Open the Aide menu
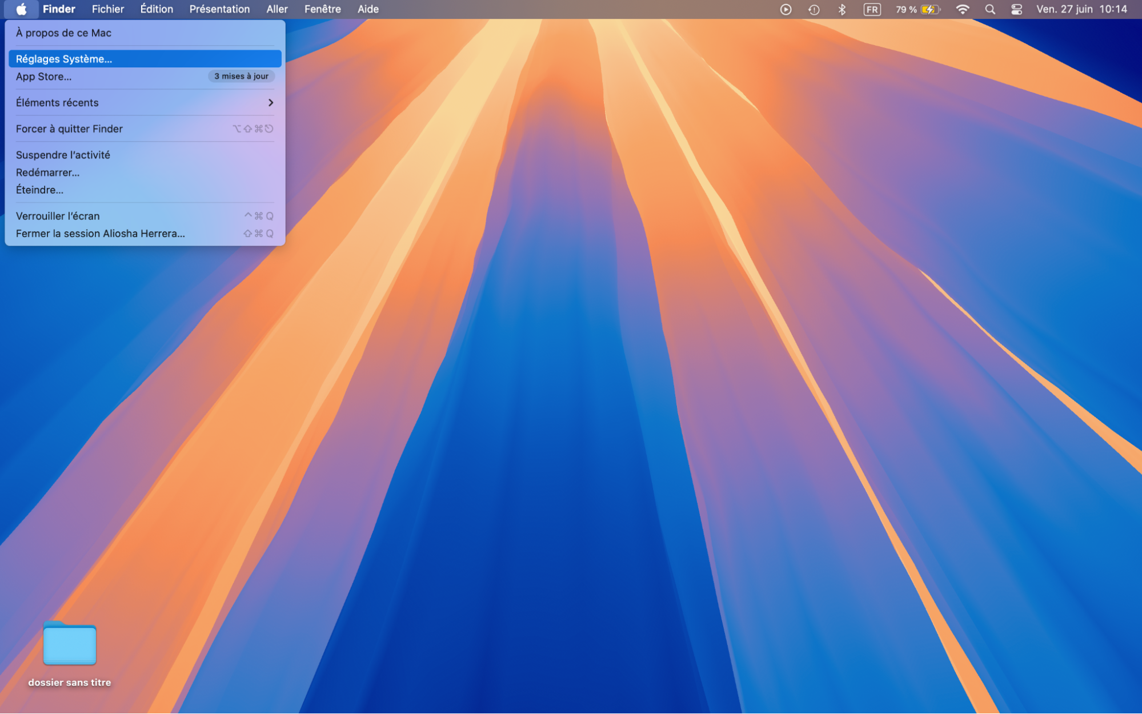Screen dimensions: 1142x714 pos(368,9)
